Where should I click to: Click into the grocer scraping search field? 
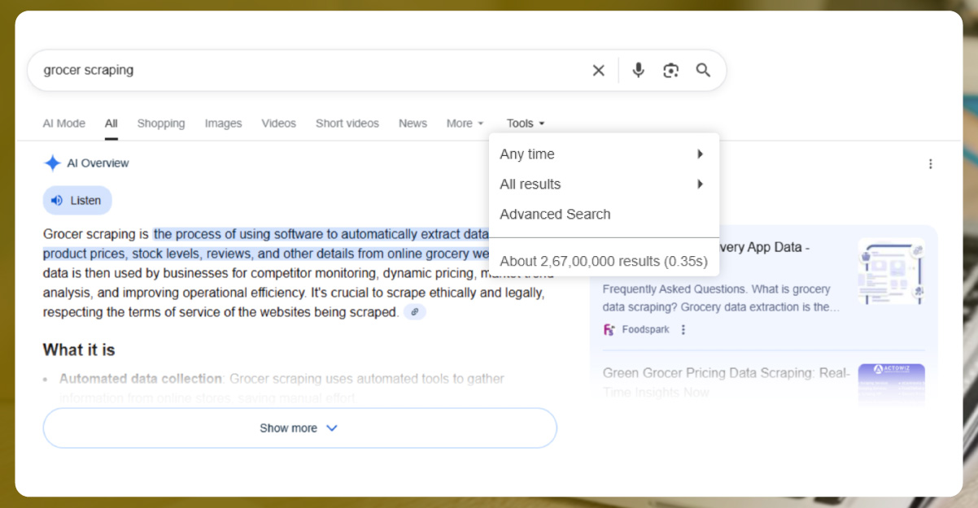pos(309,71)
